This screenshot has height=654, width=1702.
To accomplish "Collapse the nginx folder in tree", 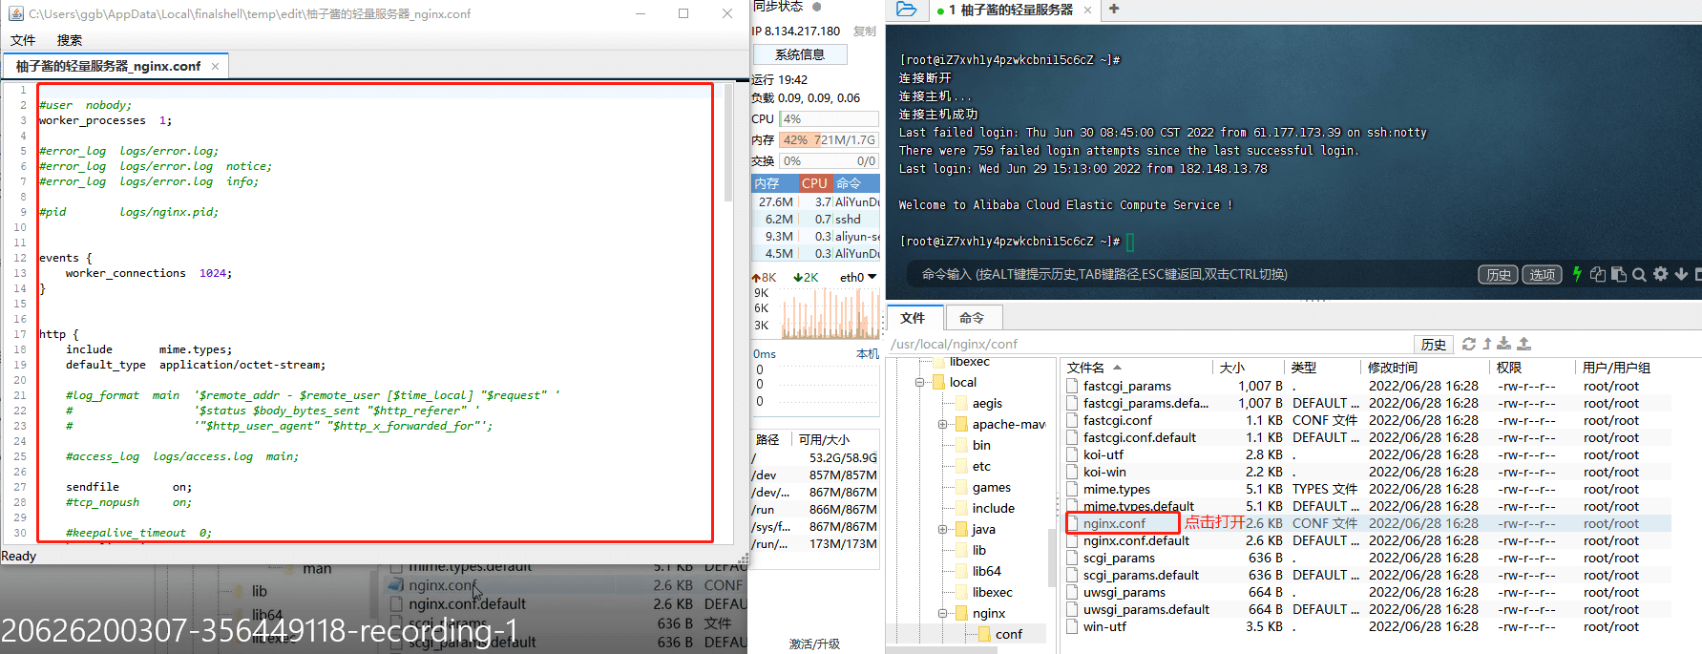I will pos(942,613).
